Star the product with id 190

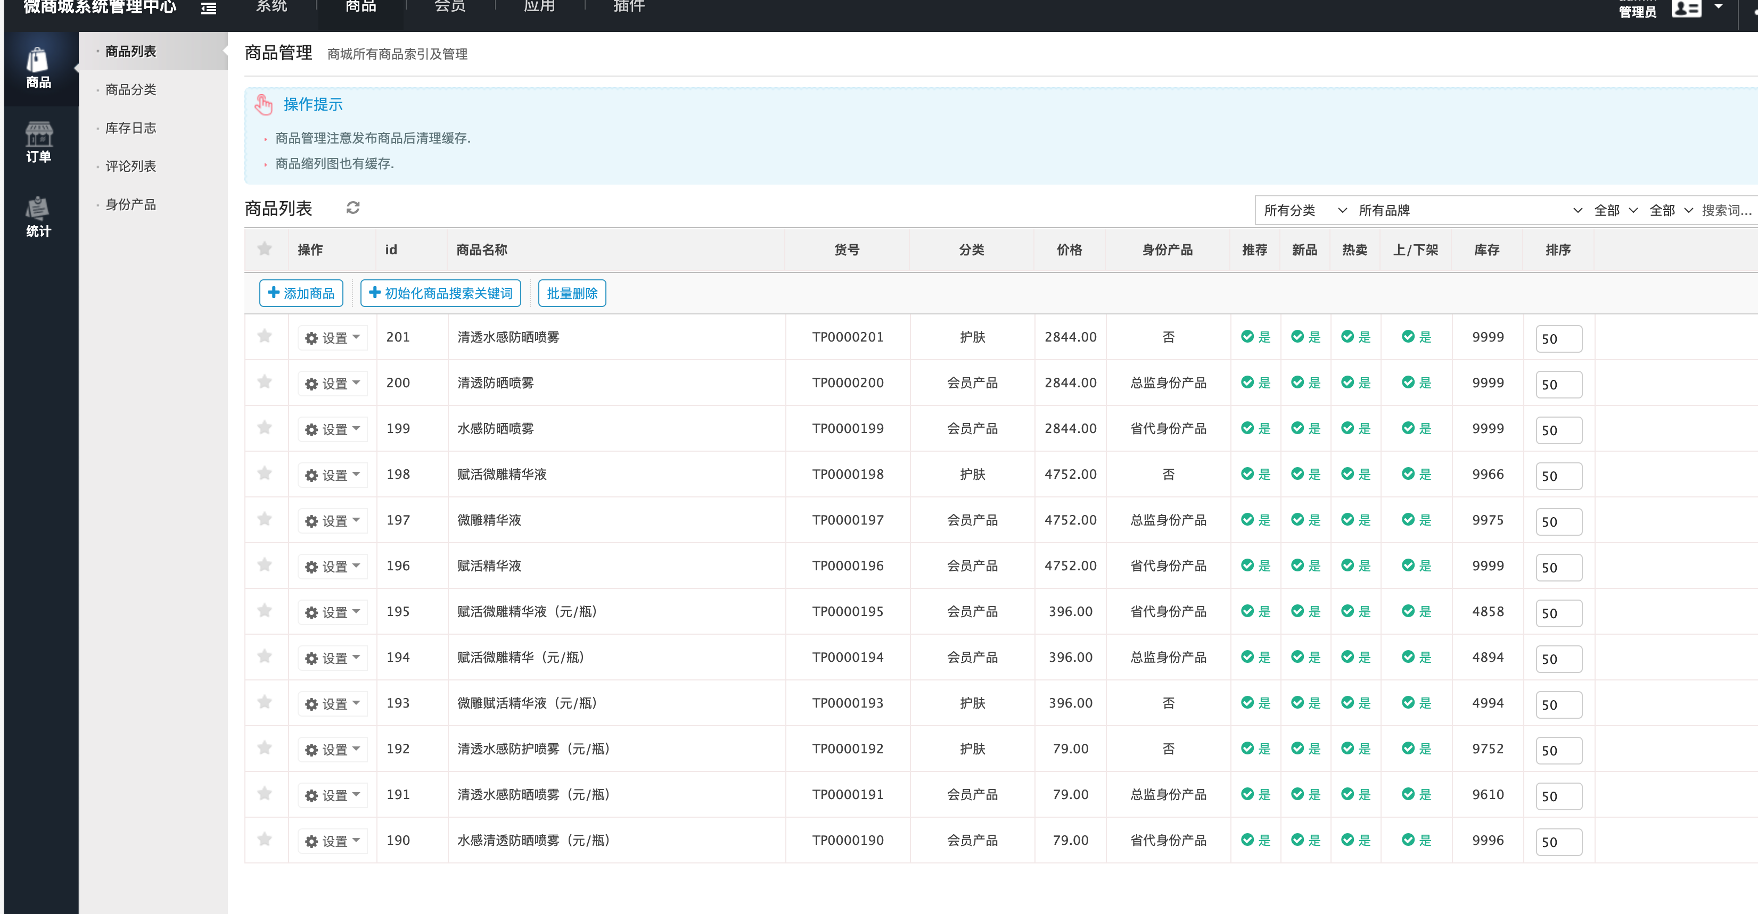click(265, 839)
